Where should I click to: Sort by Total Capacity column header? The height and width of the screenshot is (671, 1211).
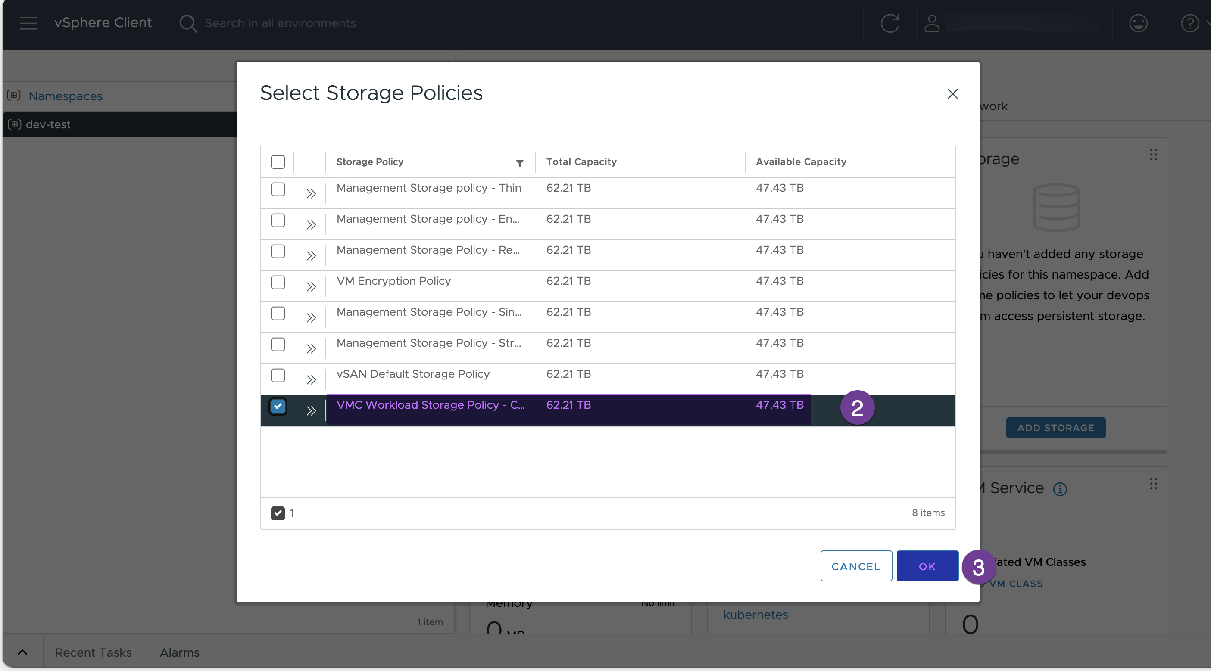(x=581, y=162)
